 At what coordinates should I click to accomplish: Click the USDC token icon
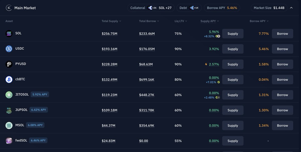(9, 49)
